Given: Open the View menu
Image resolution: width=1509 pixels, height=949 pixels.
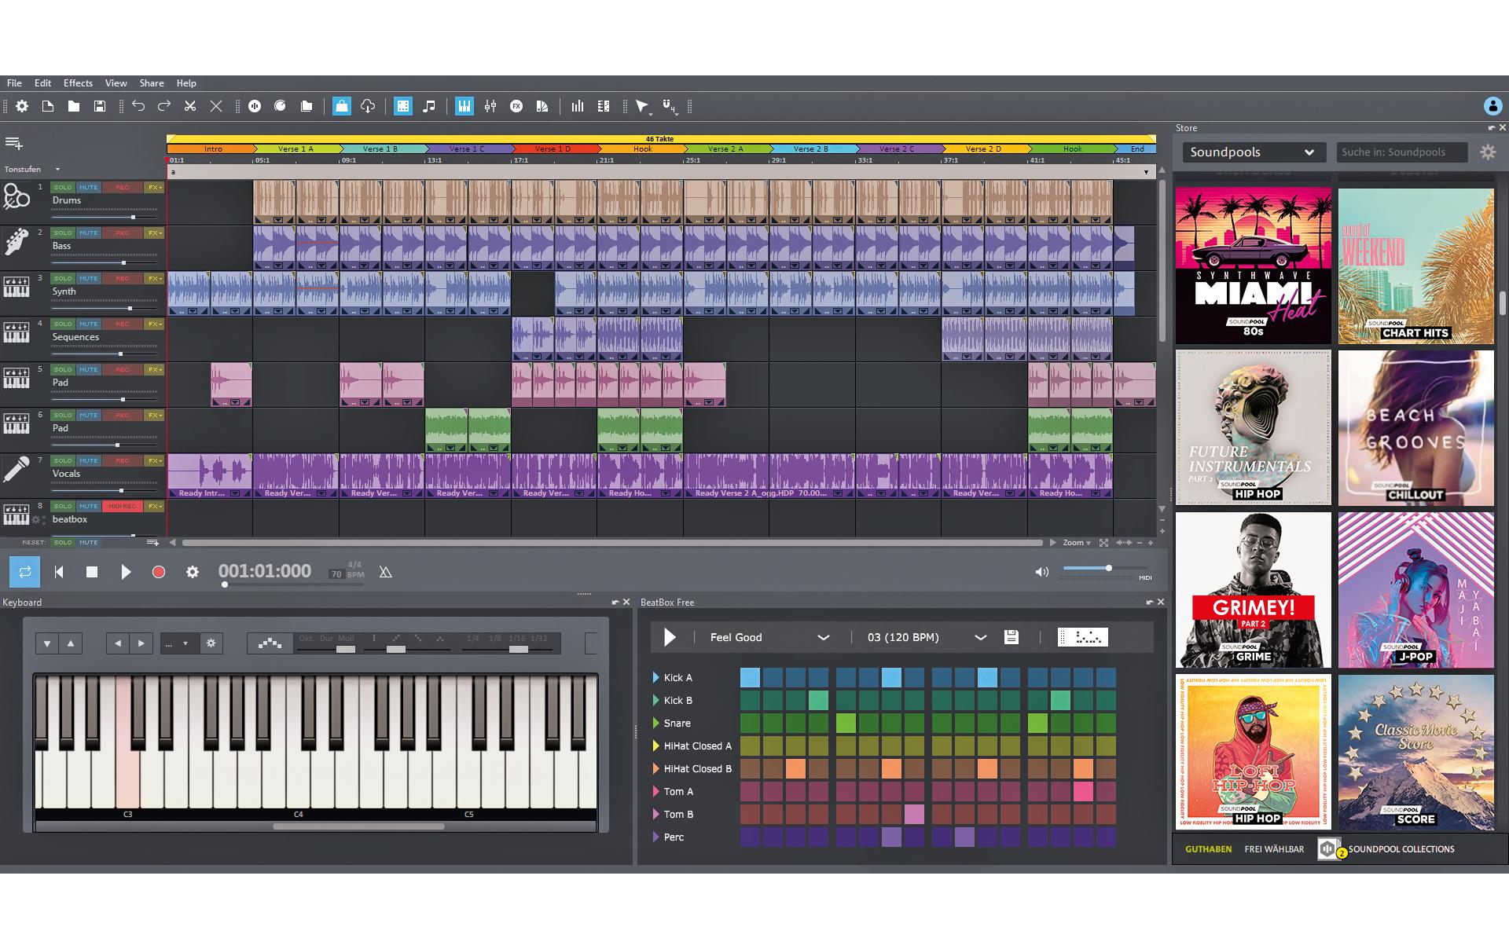Looking at the screenshot, I should pos(116,83).
